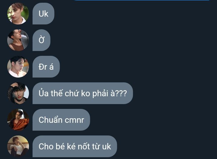
Task: Select the 'Uk' message bubble
Action: (43, 14)
